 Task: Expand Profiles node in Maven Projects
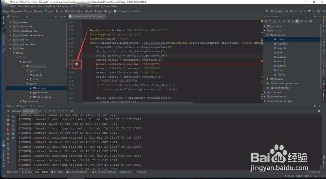pyautogui.click(x=265, y=26)
